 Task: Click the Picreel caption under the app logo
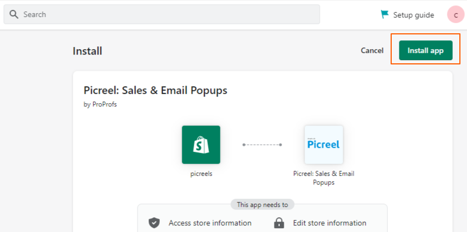click(324, 178)
